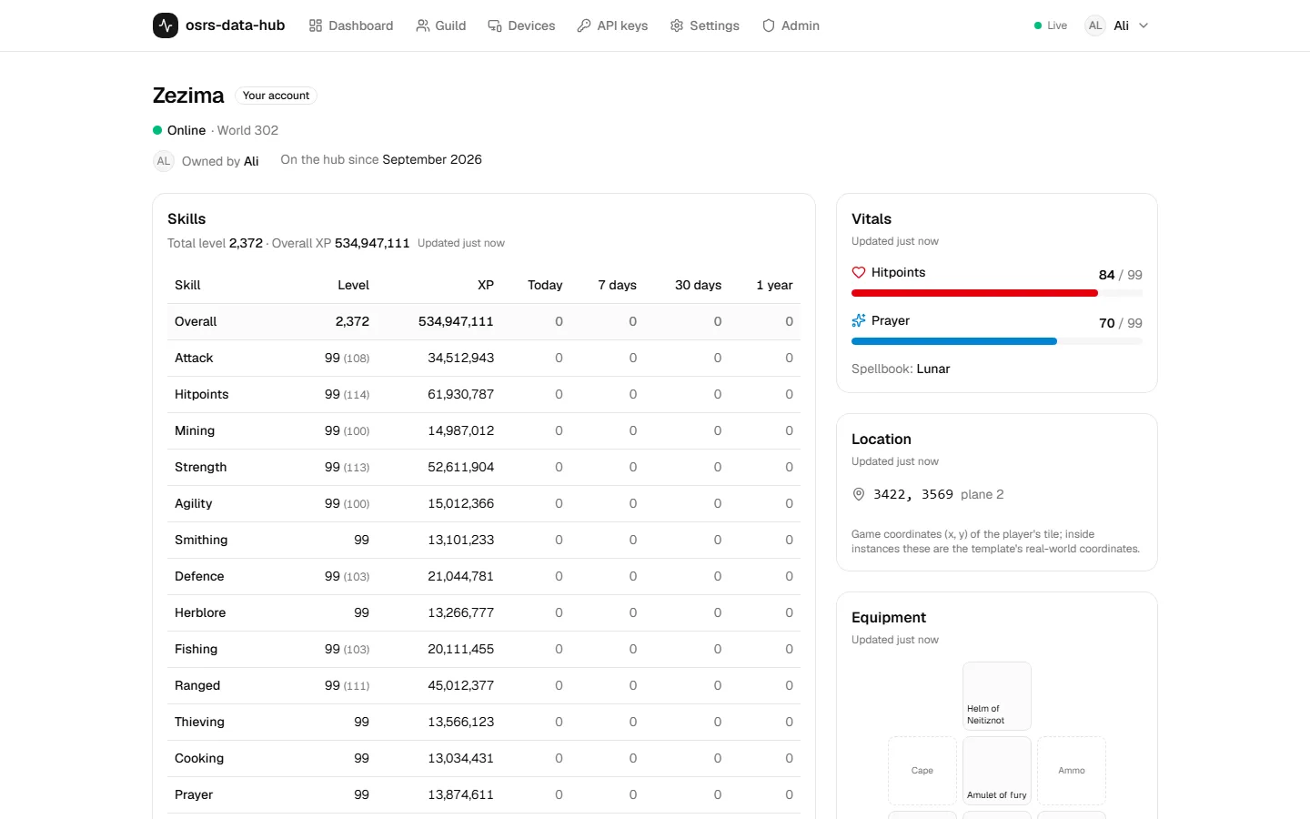Click the Guild people icon

coord(423,25)
